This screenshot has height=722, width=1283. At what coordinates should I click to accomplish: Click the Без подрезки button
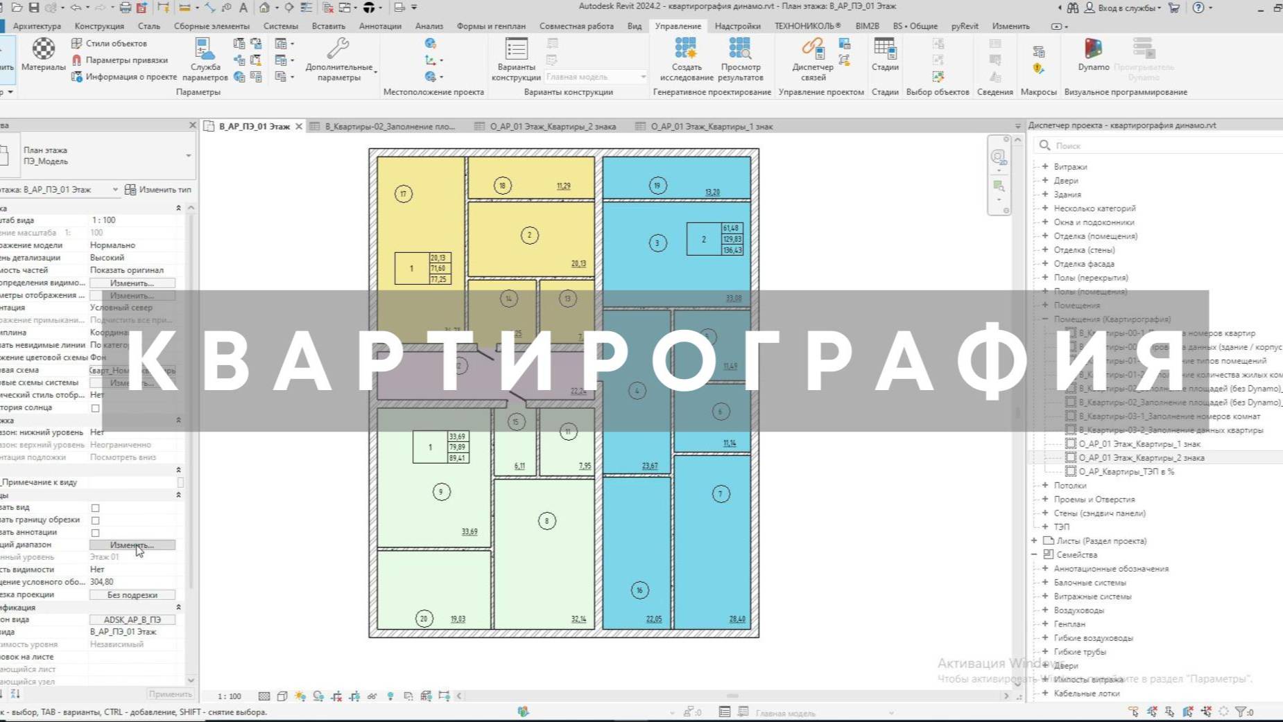tap(132, 595)
